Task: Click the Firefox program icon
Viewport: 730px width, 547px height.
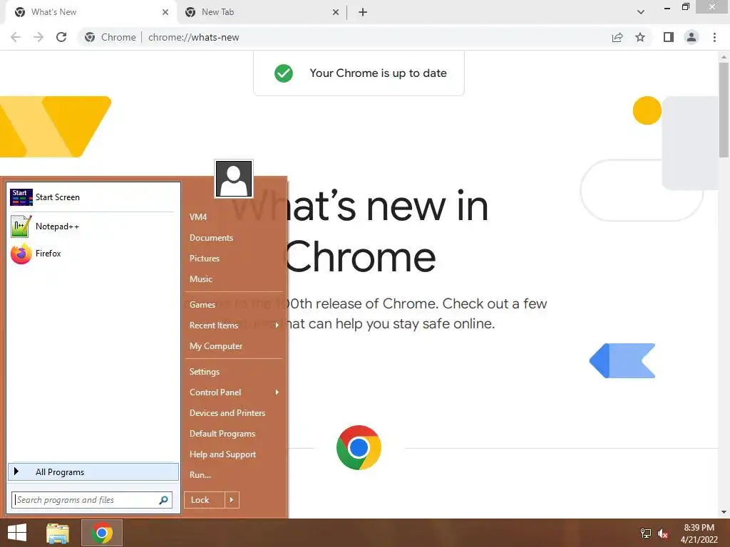Action: pyautogui.click(x=21, y=254)
